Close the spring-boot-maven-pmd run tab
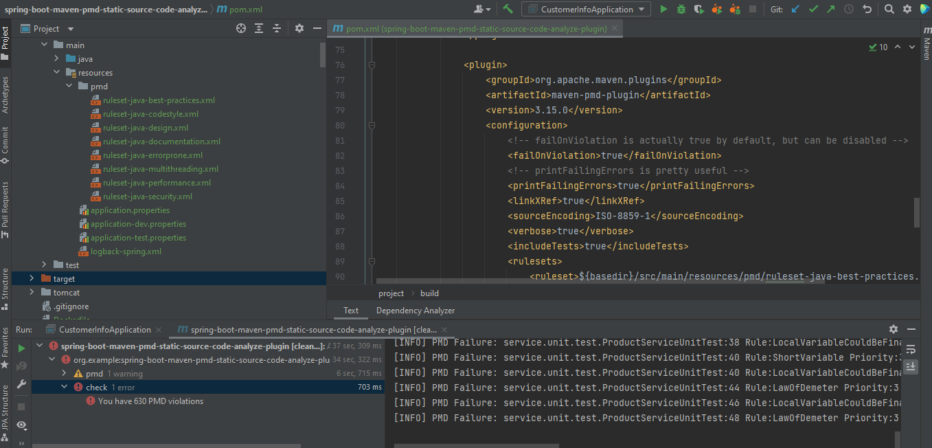 click(x=444, y=330)
